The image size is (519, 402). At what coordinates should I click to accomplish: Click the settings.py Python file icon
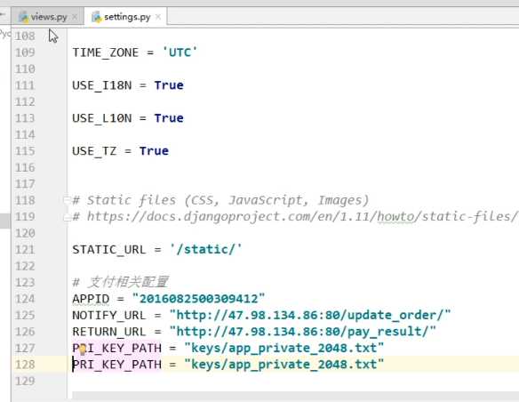click(96, 17)
